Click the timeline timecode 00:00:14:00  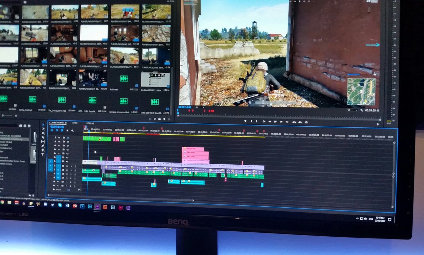(58, 127)
